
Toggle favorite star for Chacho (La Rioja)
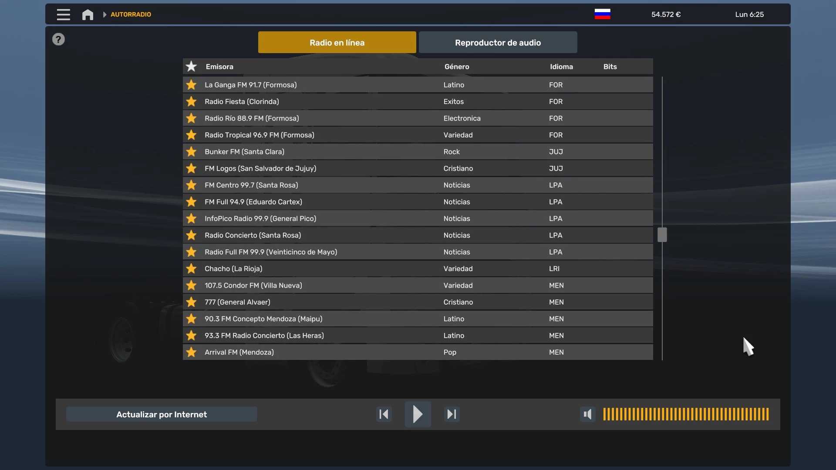(x=191, y=269)
